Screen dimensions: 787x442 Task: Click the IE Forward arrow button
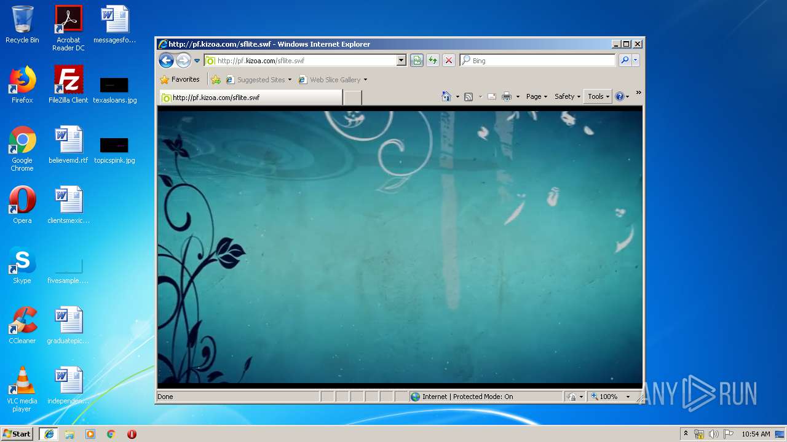click(x=183, y=60)
